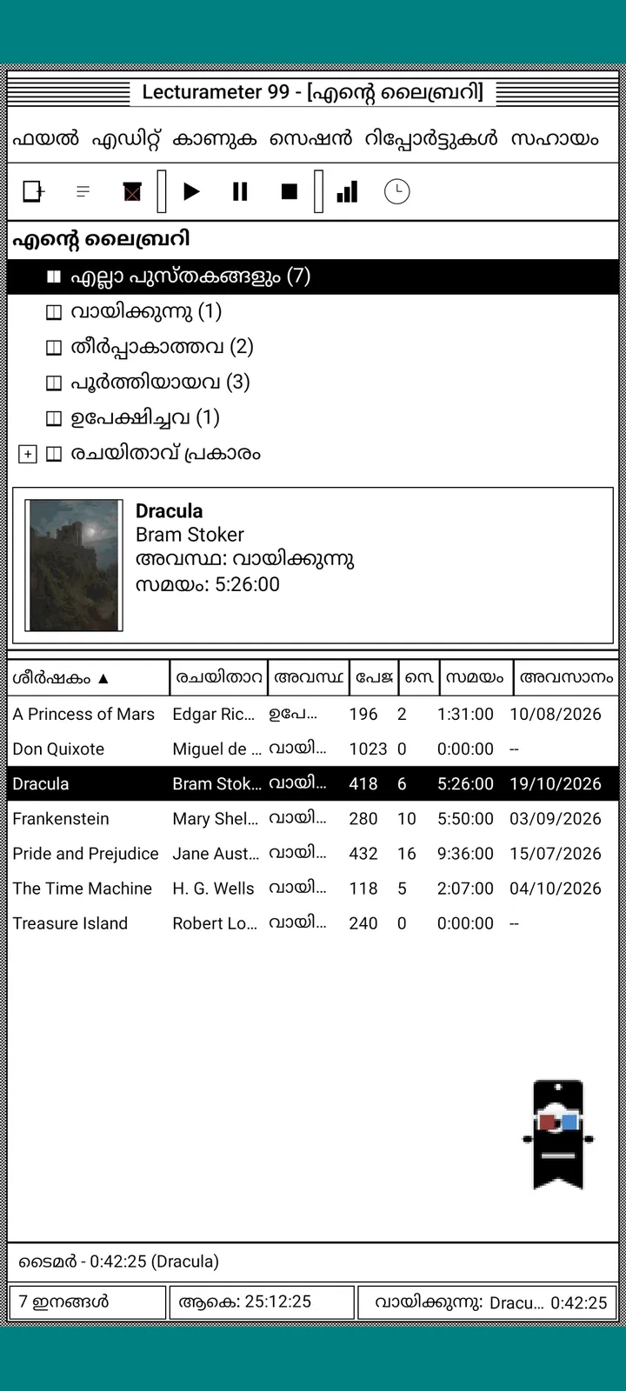Click the delete book crossed-out icon
Viewport: 626px width, 1391px height.
pos(132,191)
